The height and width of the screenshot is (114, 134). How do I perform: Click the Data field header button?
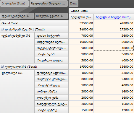(x=73, y=4)
